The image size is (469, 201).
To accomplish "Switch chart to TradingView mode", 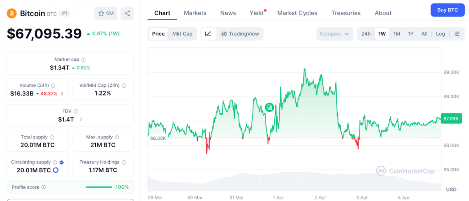I will [x=240, y=34].
